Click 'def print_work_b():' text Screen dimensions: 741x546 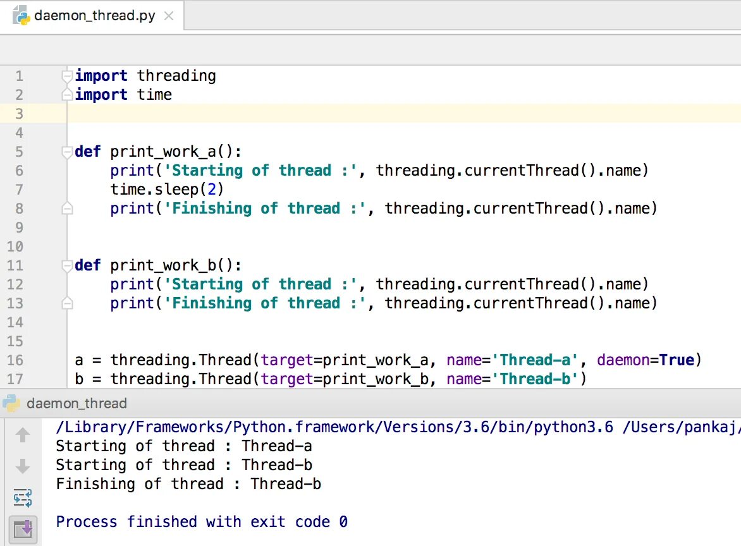click(x=158, y=265)
